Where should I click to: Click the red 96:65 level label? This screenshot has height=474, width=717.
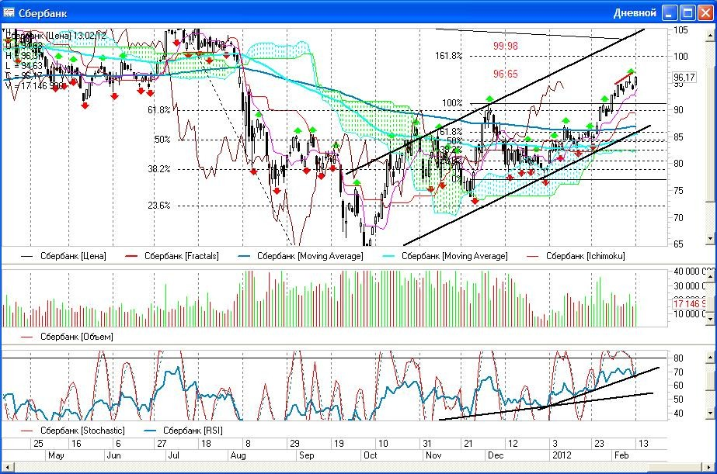[505, 74]
